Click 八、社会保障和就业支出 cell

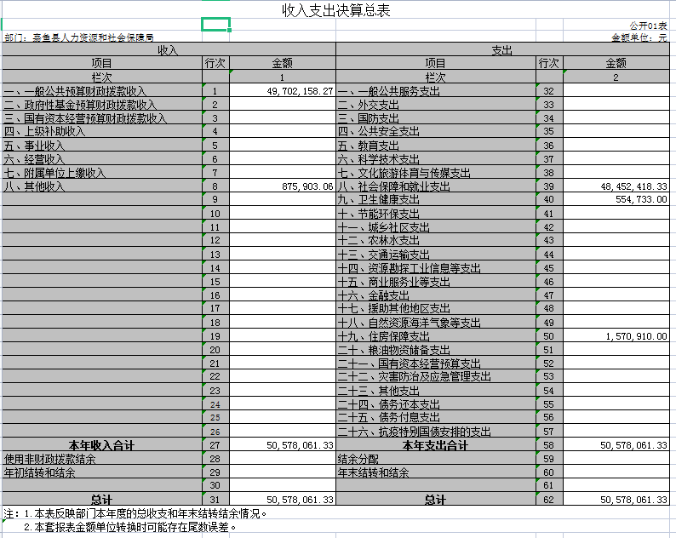pyautogui.click(x=435, y=186)
